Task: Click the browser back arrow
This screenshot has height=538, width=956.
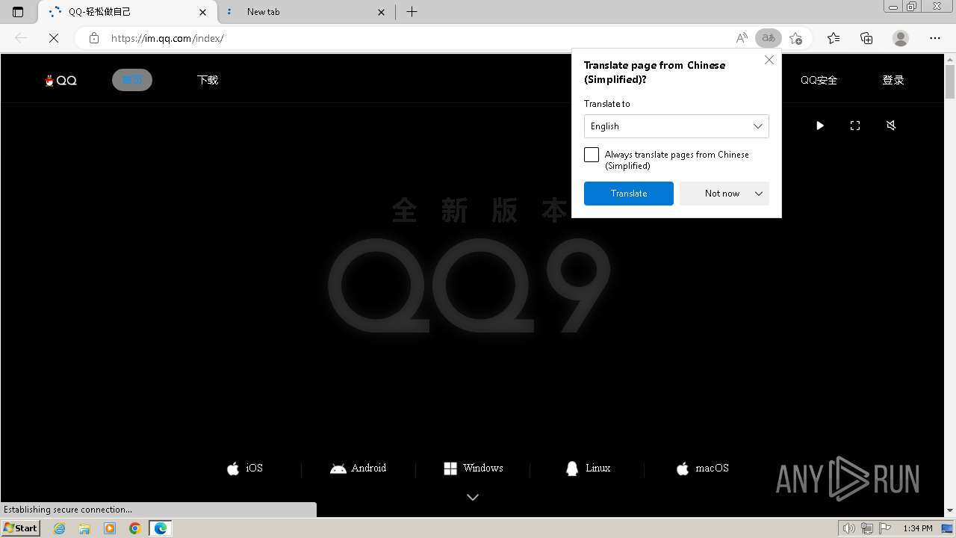Action: [x=21, y=38]
